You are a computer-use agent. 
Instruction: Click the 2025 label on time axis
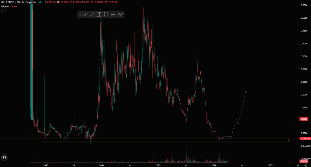pos(158,165)
